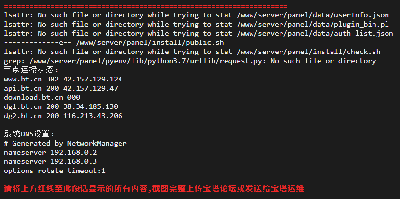Viewport: 400px width, 199px height.
Task: Click the 系统DNS设置 heading
Action: click(29, 134)
